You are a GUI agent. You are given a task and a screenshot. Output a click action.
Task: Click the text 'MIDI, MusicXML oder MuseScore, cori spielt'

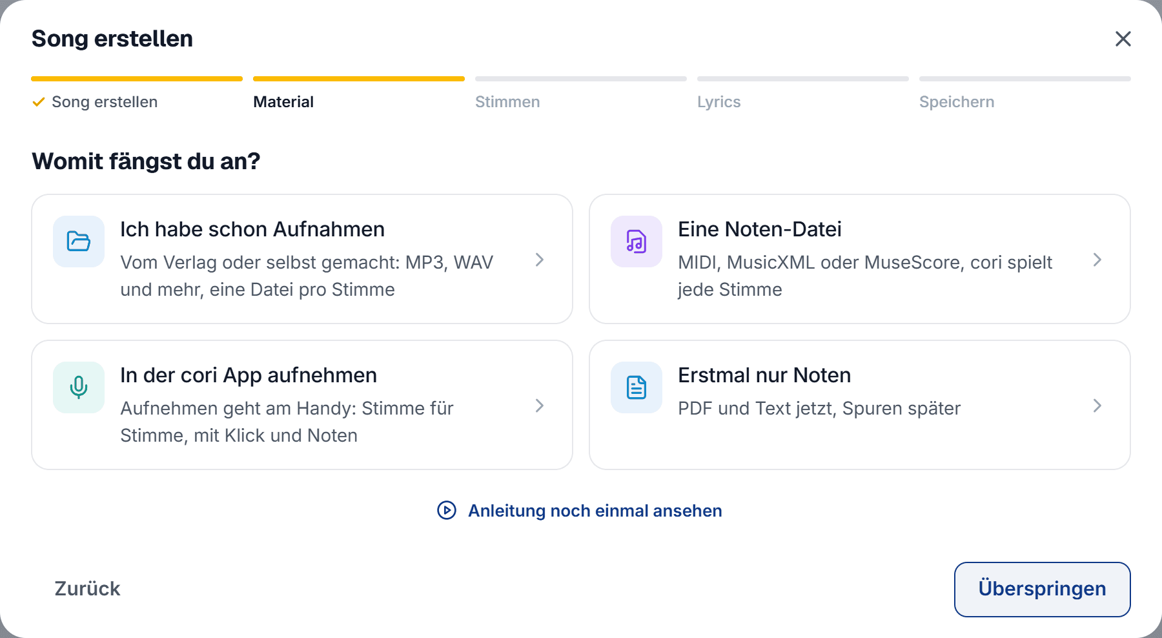[x=865, y=262]
